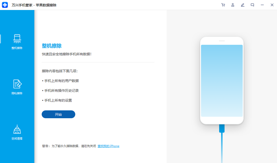Select the 整机擦除 (Full Erase) sidebar icon
This screenshot has width=277, height=163.
(x=17, y=39)
